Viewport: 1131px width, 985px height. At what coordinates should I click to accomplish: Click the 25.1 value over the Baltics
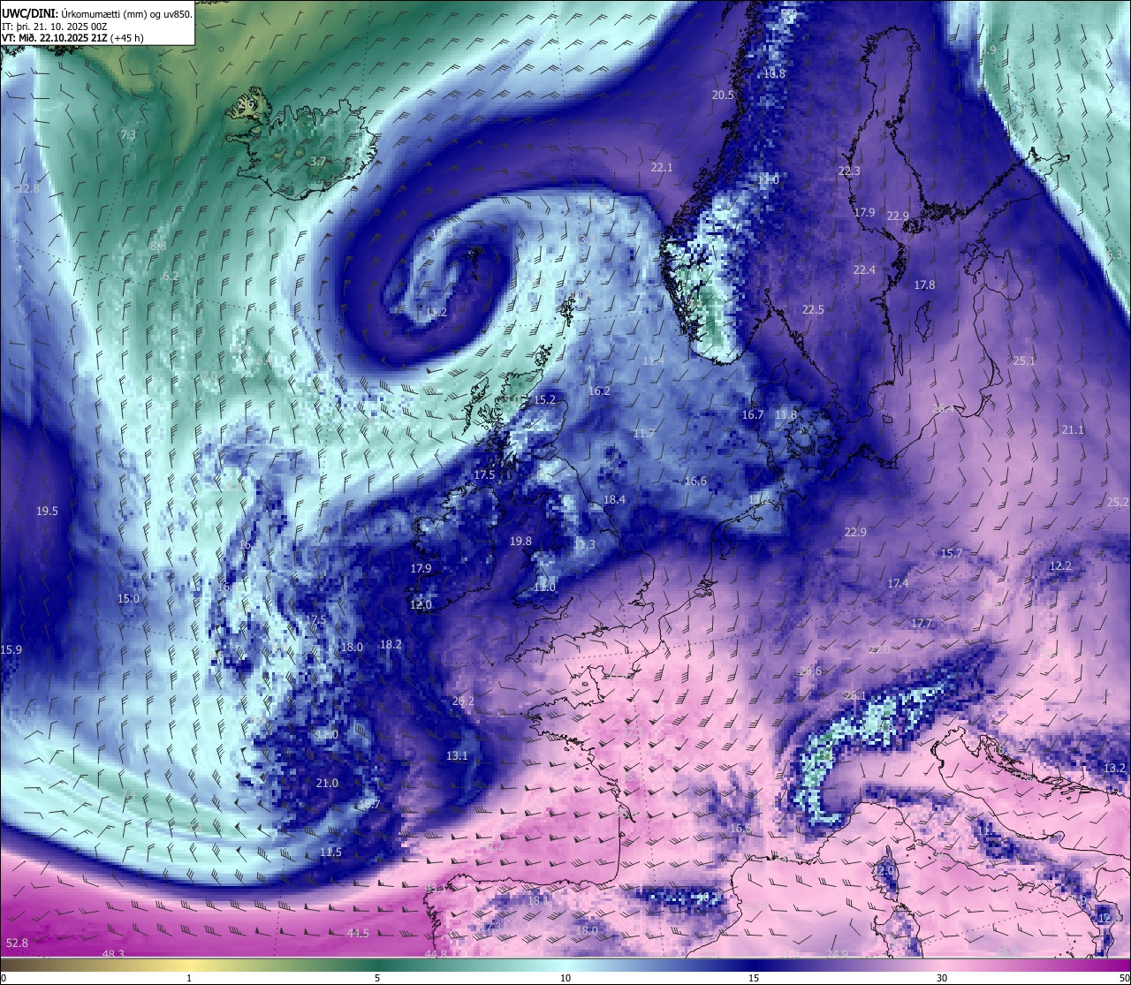click(x=1024, y=361)
